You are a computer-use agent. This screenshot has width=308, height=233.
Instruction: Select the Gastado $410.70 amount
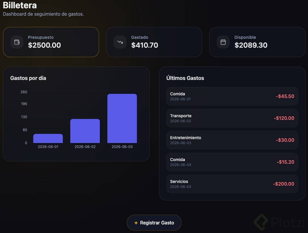[x=145, y=45]
